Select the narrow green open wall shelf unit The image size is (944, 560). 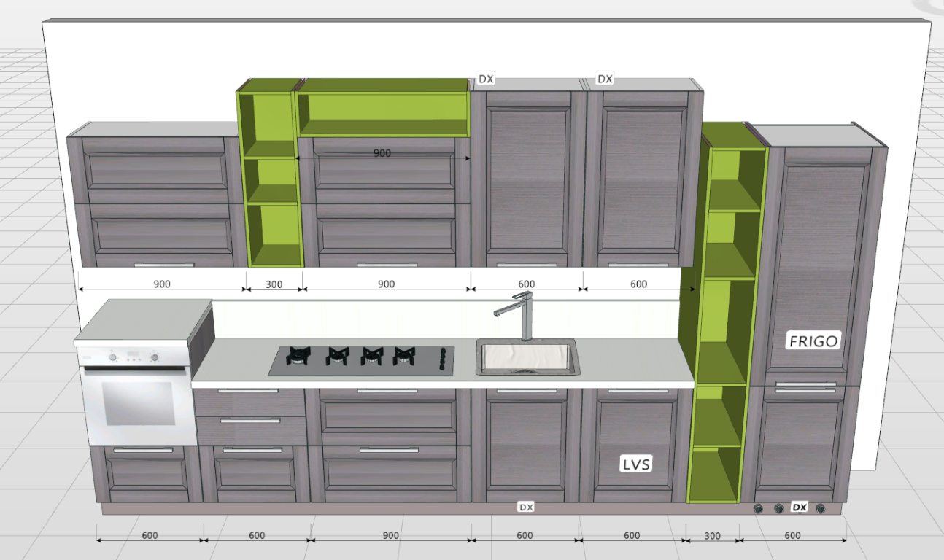pyautogui.click(x=271, y=175)
